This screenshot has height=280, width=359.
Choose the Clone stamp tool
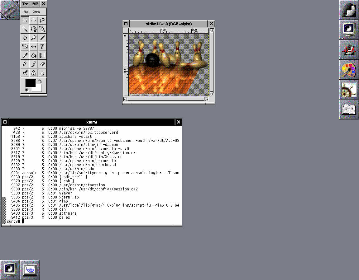point(33,73)
